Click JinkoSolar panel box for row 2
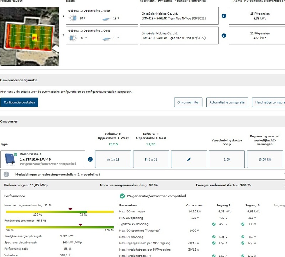The width and height of the screenshot is (285, 257). click(x=179, y=36)
